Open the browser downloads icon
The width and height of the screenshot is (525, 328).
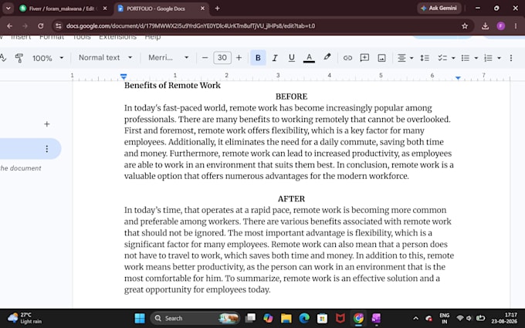485,25
